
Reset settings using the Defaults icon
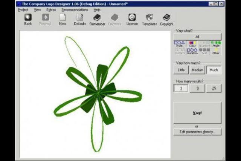(x=80, y=19)
